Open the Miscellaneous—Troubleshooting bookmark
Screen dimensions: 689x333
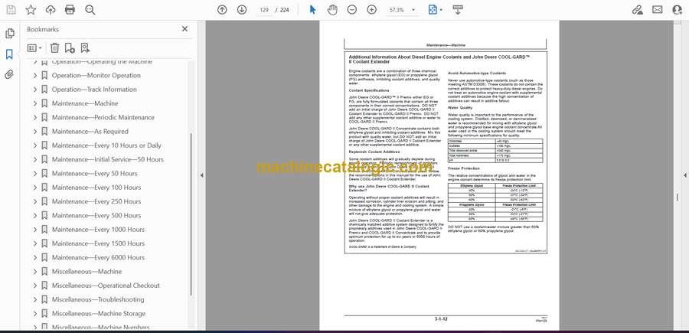pos(97,299)
